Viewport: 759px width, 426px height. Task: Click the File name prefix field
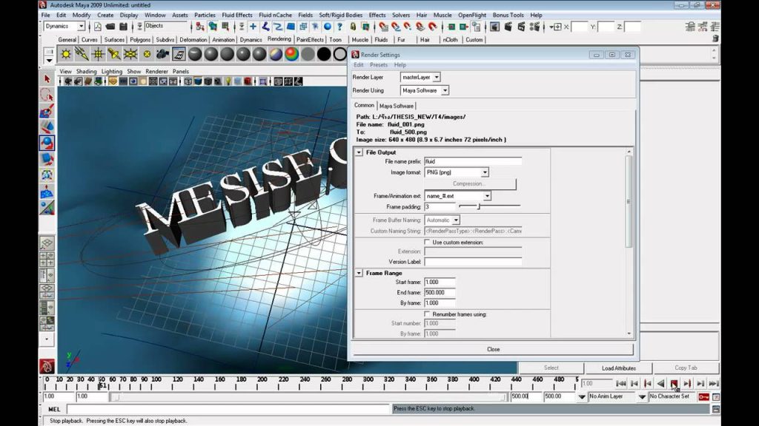coord(473,161)
